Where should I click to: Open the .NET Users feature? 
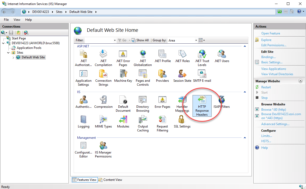[222, 56]
